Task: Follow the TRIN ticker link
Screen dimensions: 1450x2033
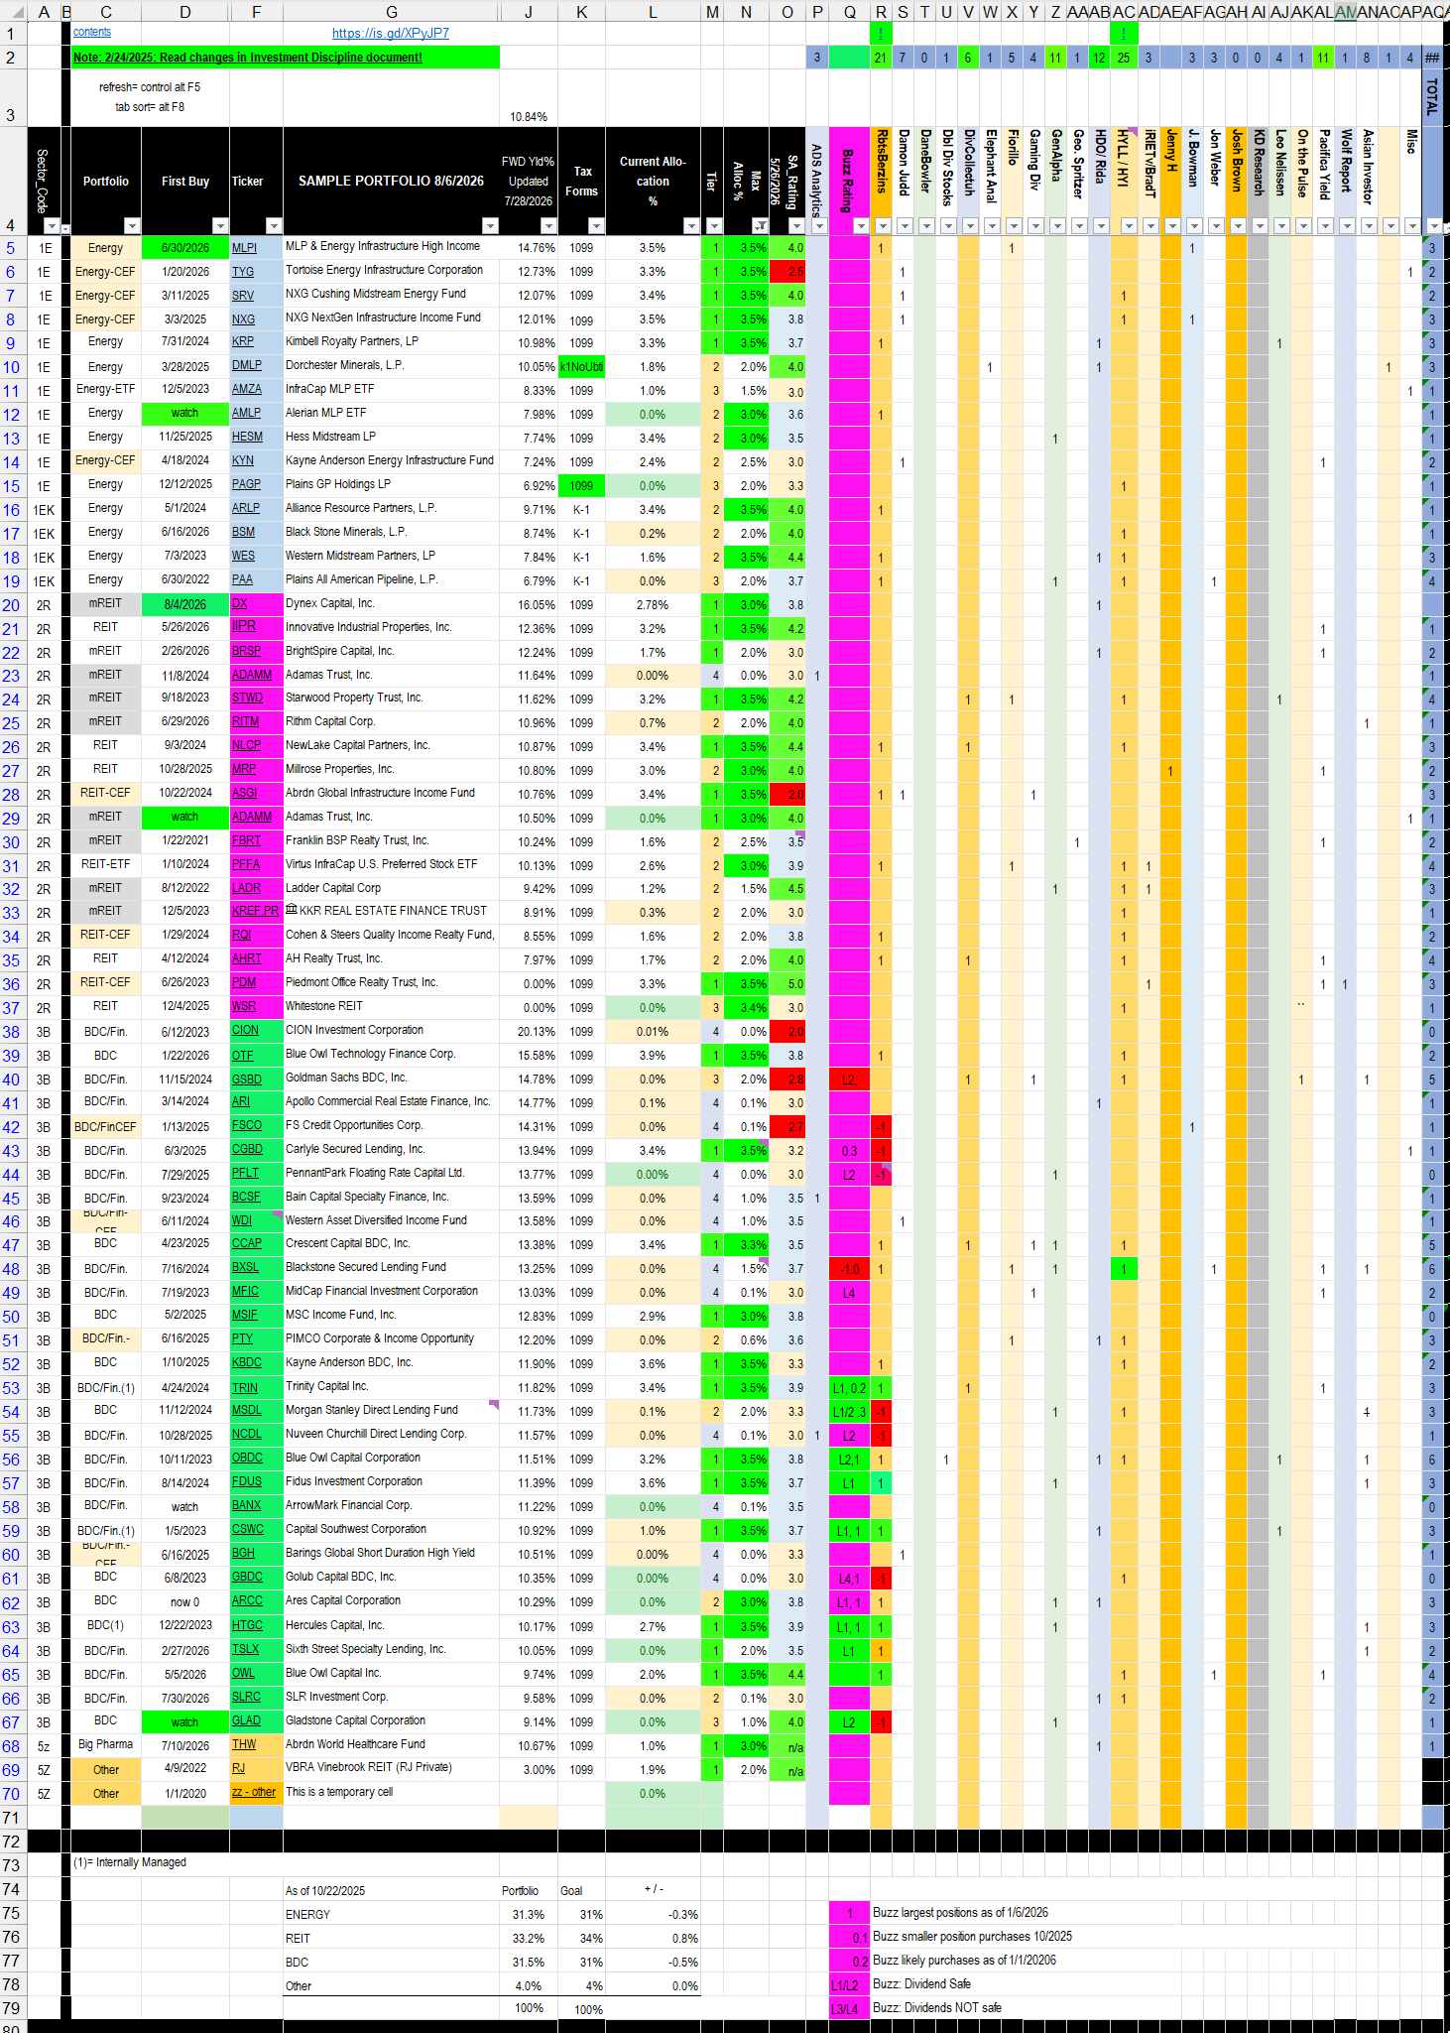Action: [245, 1388]
